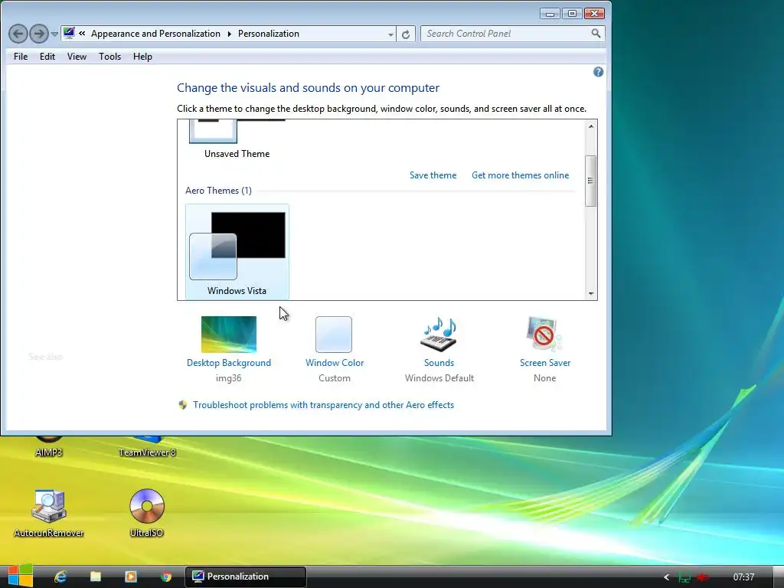Click the Forward navigation arrow
The image size is (784, 588).
[x=39, y=34]
